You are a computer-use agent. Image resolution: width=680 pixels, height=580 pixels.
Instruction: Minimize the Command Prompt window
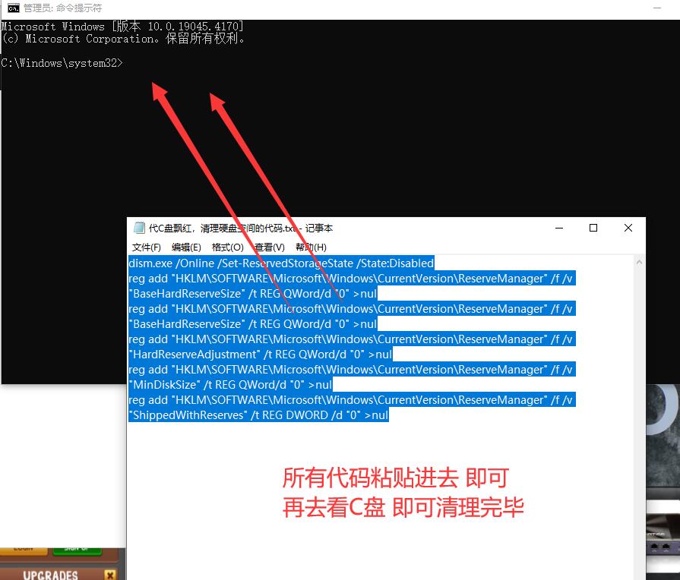(657, 8)
